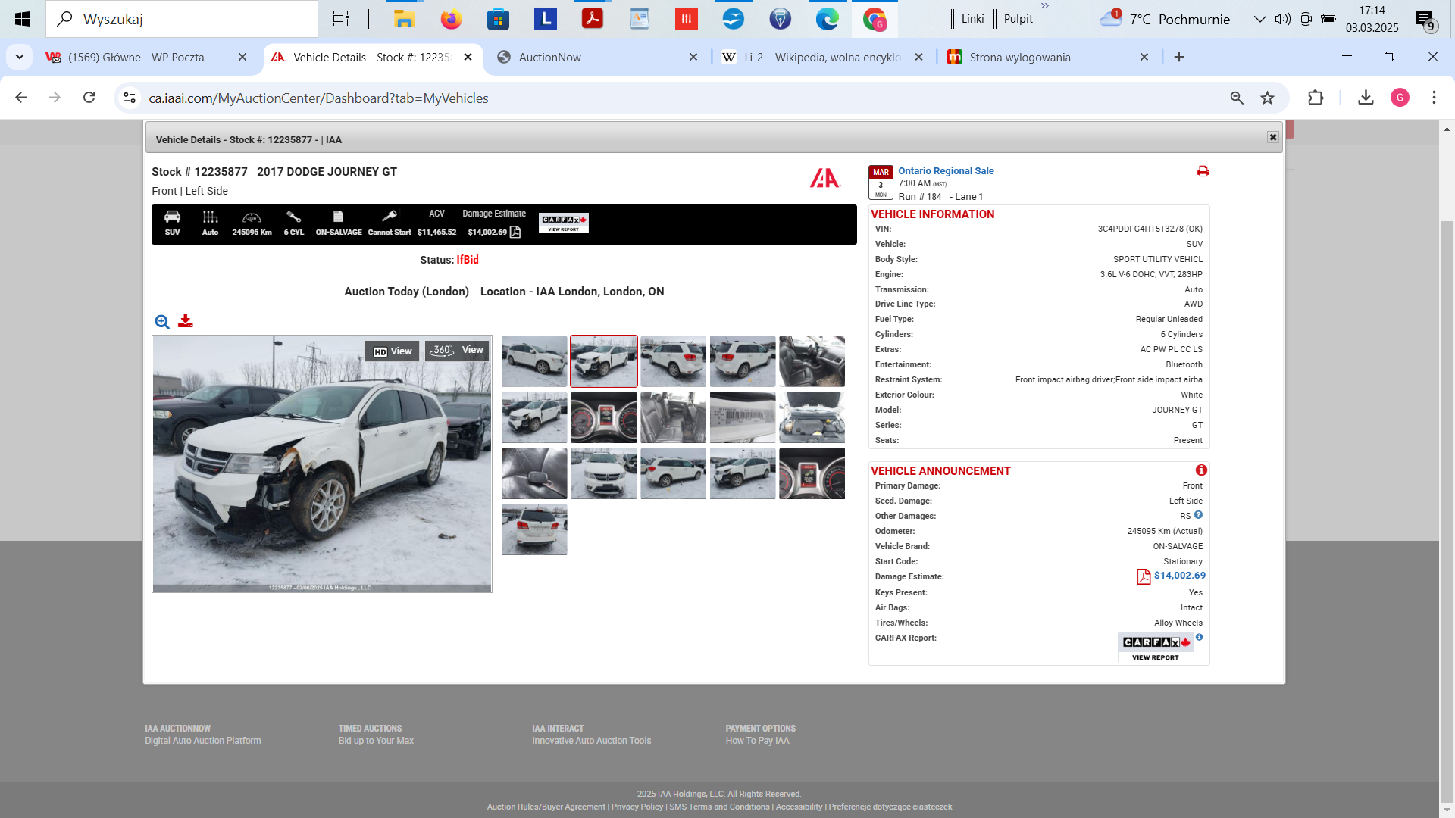Open Auction Rules/Buyer Agreement link
Viewport: 1455px width, 818px height.
coord(546,807)
